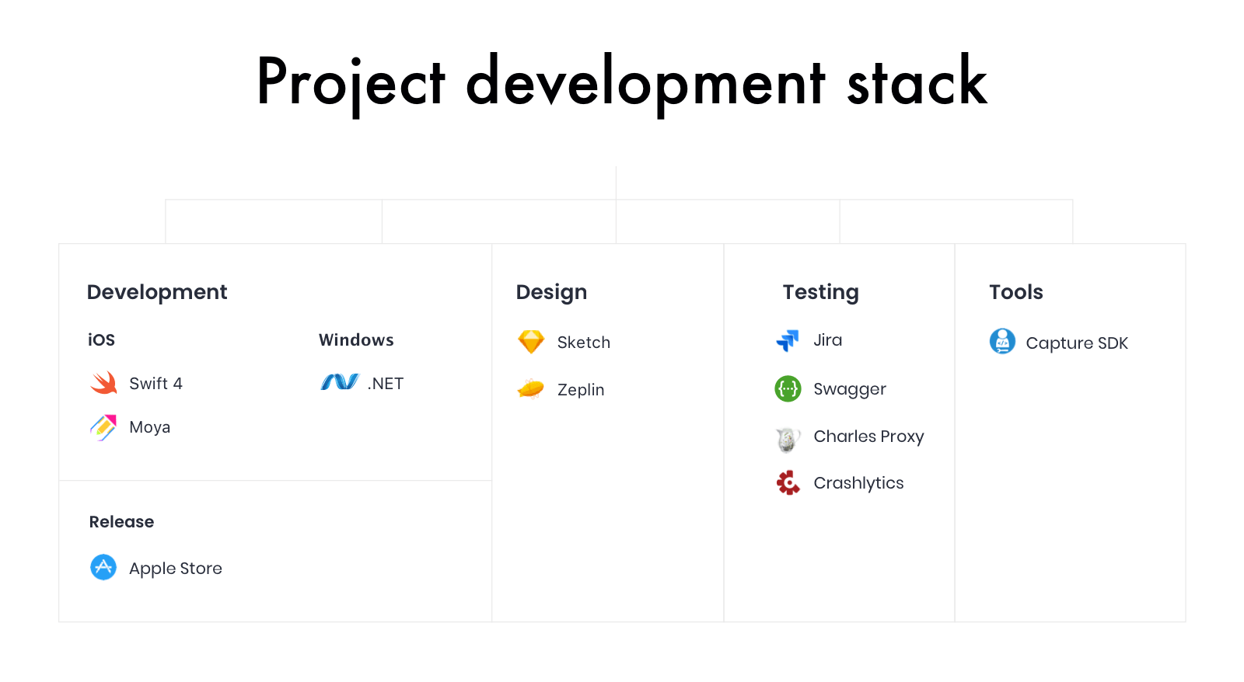Select the 'Charles Proxy' label
1244x682 pixels.
[x=868, y=437]
